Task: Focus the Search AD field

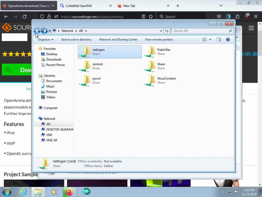Action: [201, 31]
